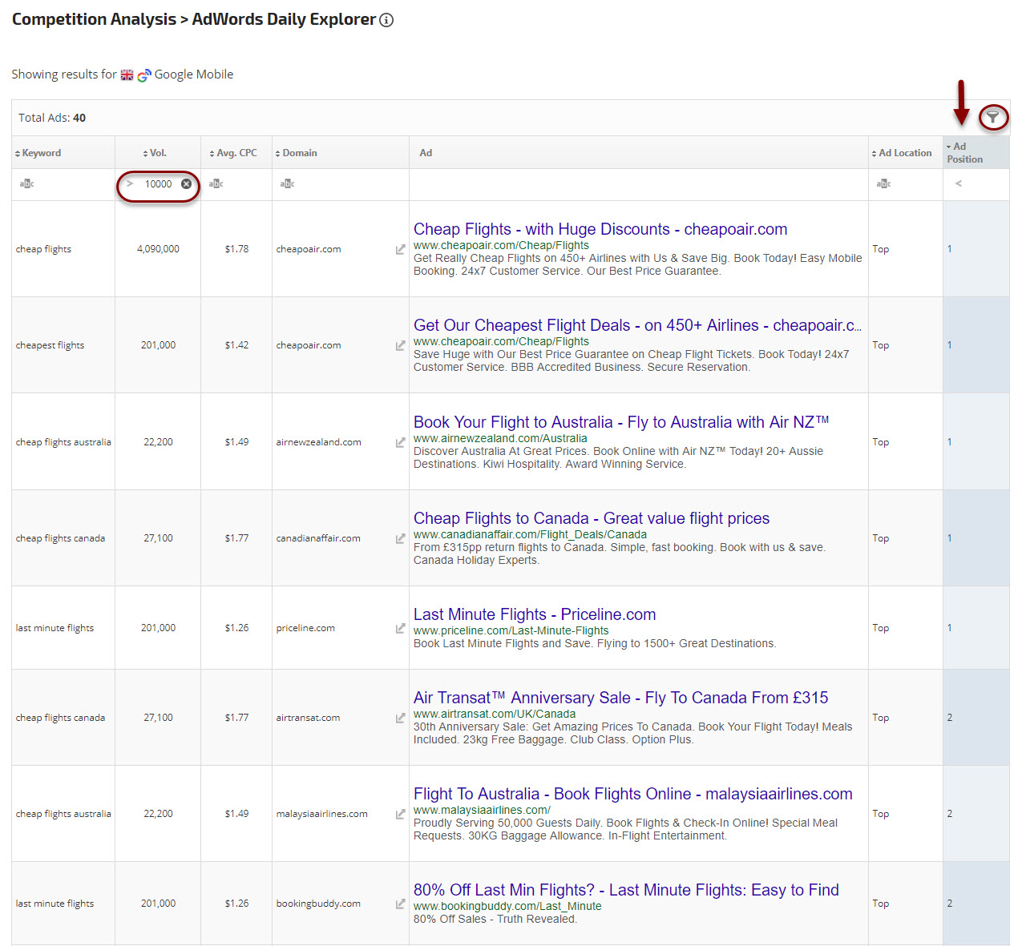Viewport: 1026px width, 946px height.
Task: Open the Ad Position less-than filter operator
Action: (959, 184)
